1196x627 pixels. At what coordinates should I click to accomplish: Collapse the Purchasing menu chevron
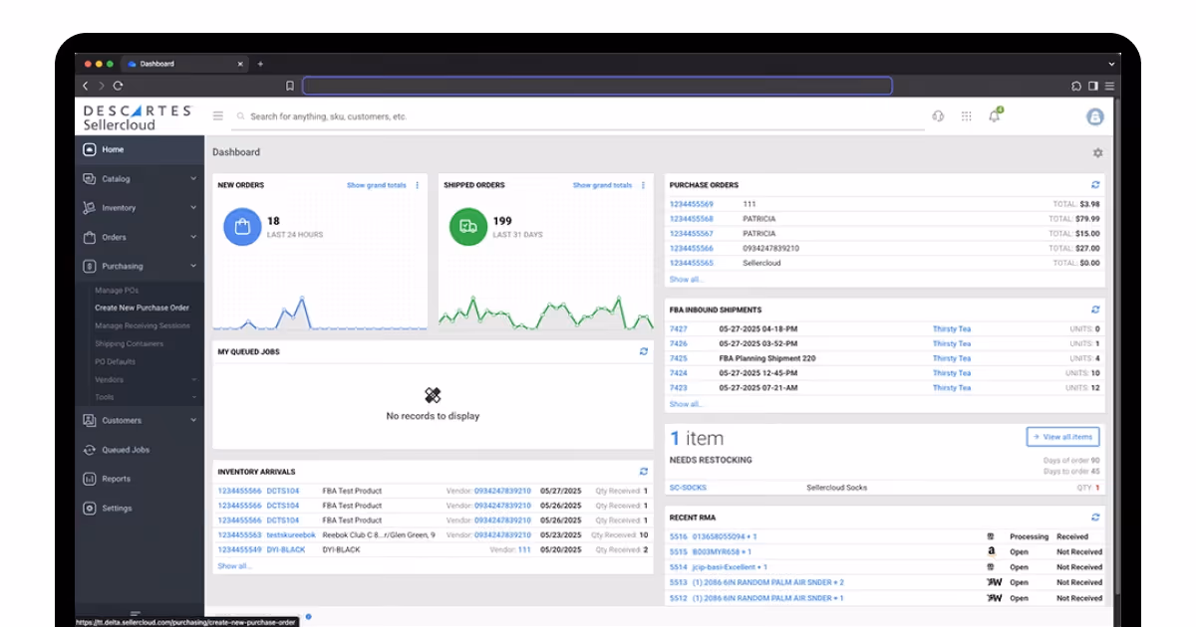[193, 266]
